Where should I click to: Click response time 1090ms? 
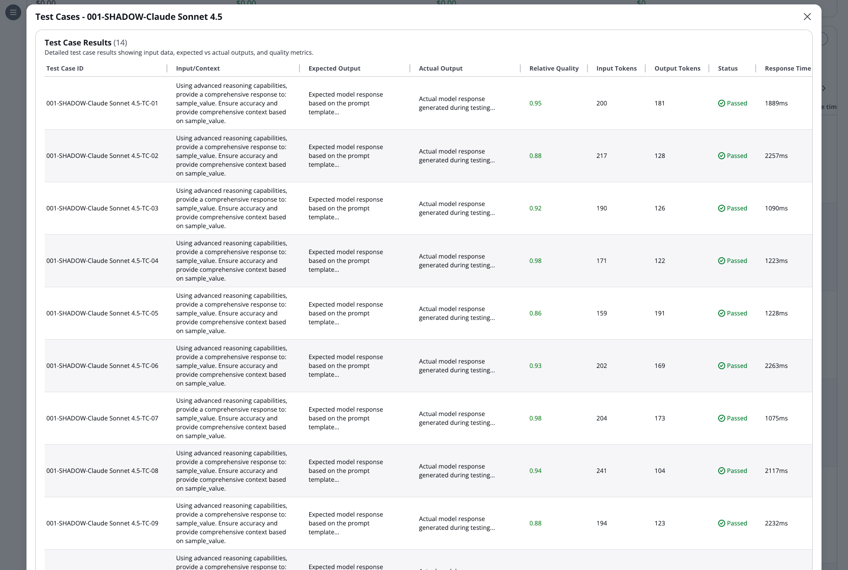(776, 208)
